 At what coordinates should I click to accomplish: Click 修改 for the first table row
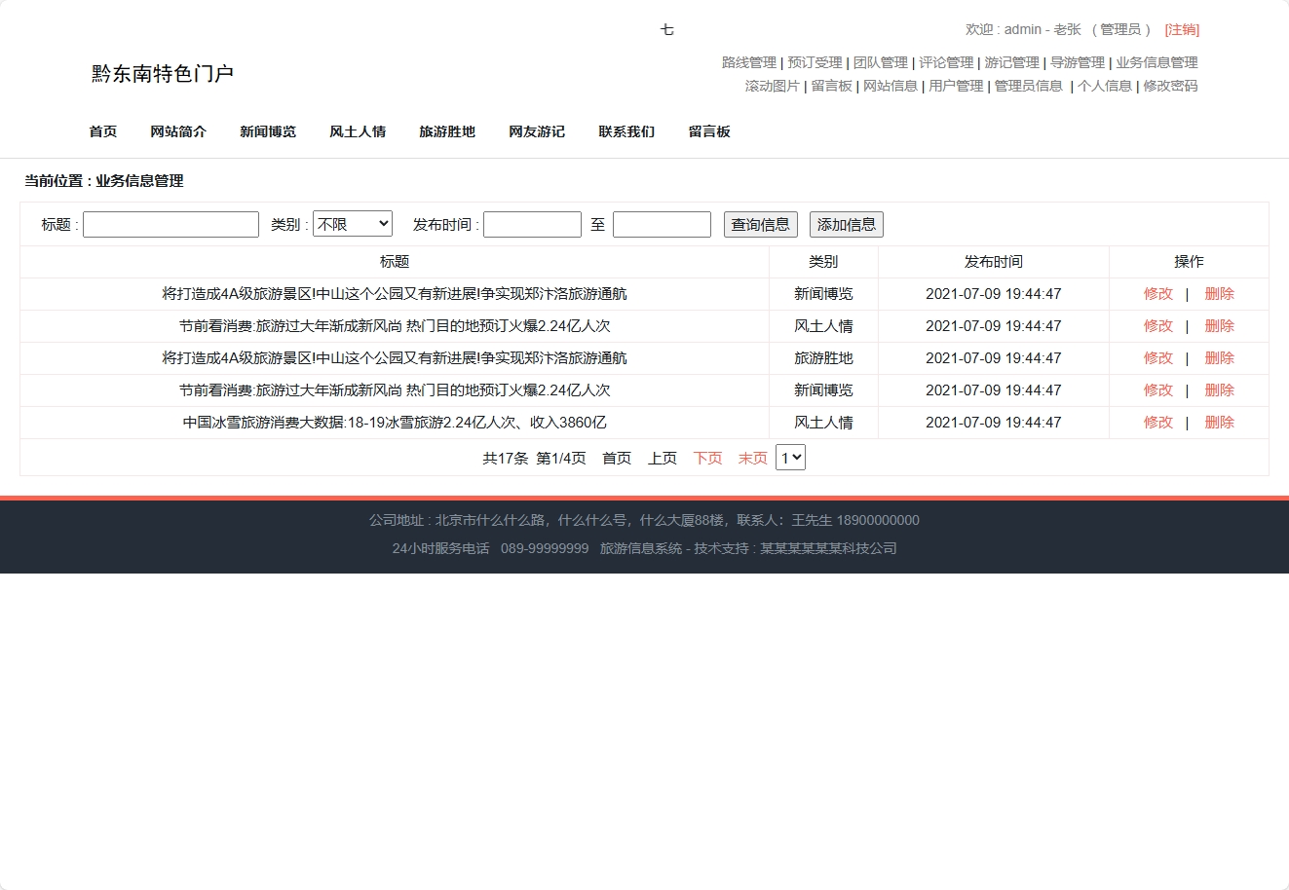[1158, 294]
